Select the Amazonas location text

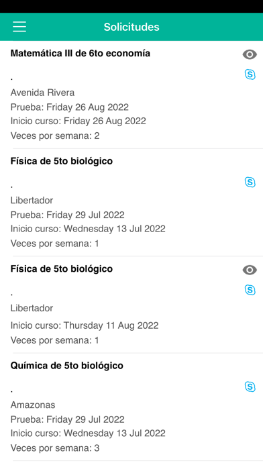33,405
